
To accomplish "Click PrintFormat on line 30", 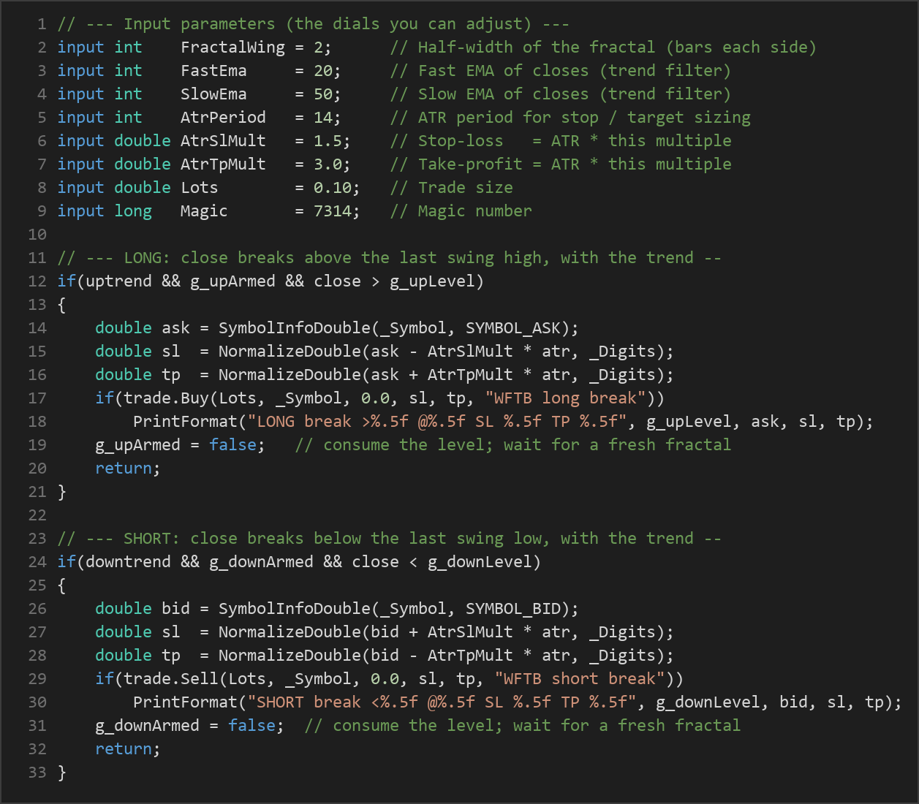I will pos(185,702).
